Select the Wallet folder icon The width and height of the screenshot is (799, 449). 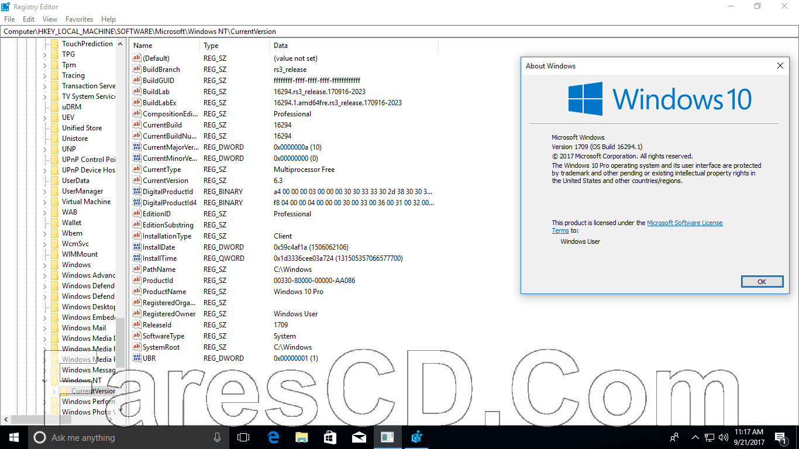pyautogui.click(x=54, y=223)
